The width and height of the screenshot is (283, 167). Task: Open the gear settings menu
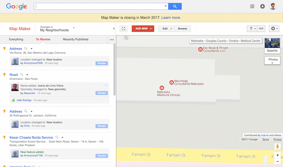pyautogui.click(x=274, y=29)
